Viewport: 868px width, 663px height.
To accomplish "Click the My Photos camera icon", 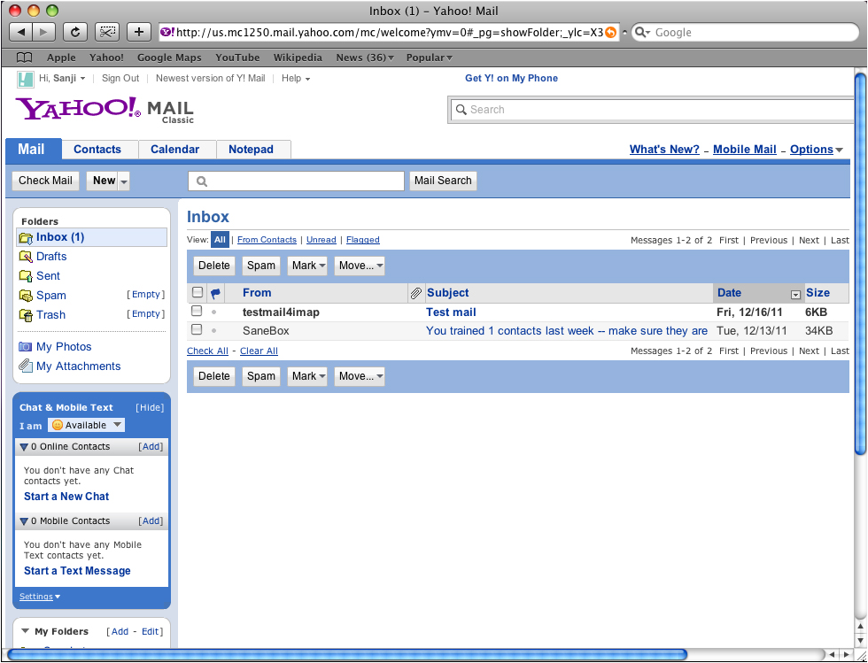I will tap(26, 347).
